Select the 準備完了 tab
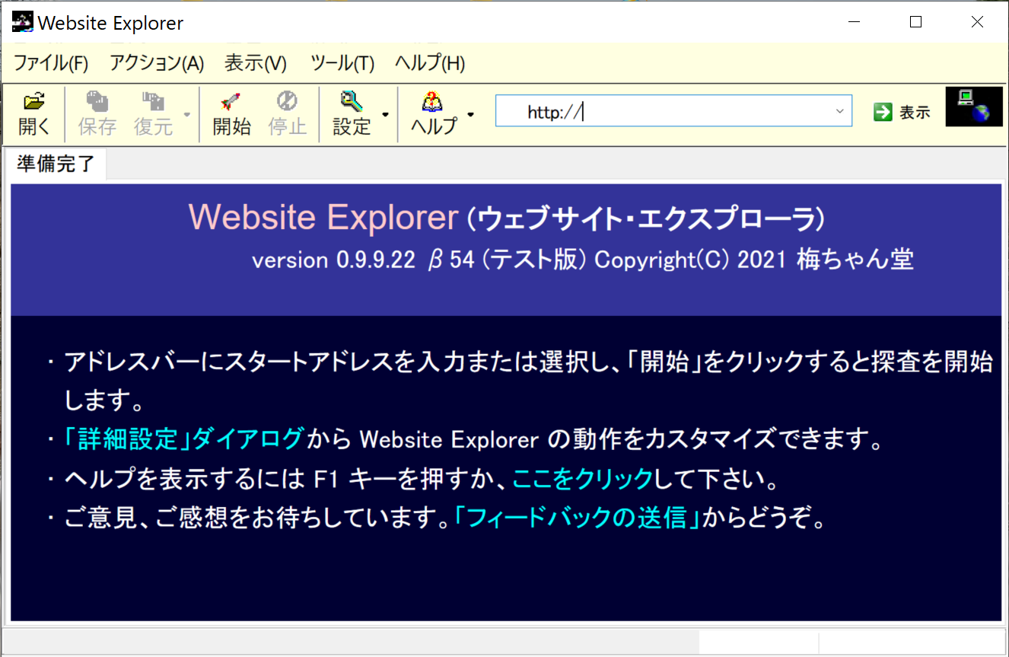1009x657 pixels. pyautogui.click(x=56, y=164)
